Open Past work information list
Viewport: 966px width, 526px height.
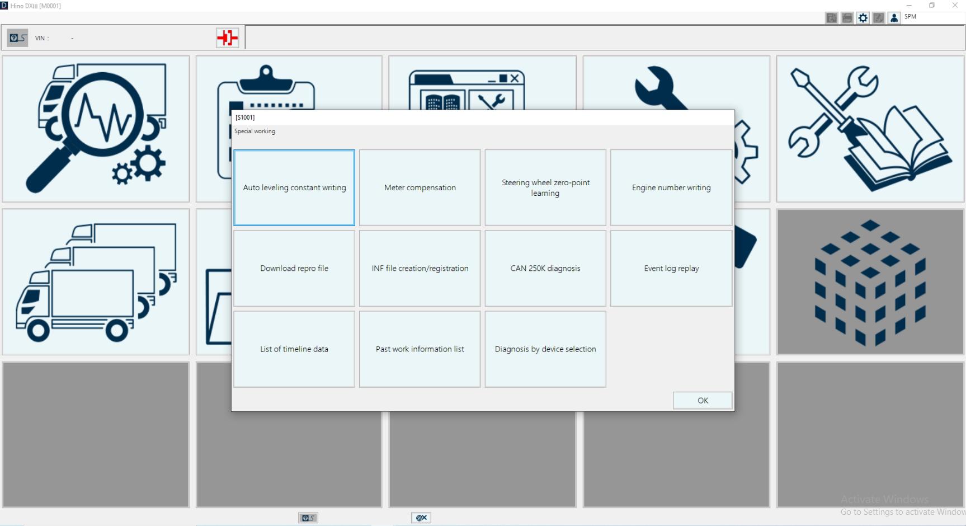click(x=420, y=349)
